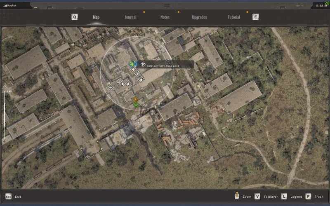The width and height of the screenshot is (330, 206).
Task: Select the medic cross marker on map
Action: point(133,70)
